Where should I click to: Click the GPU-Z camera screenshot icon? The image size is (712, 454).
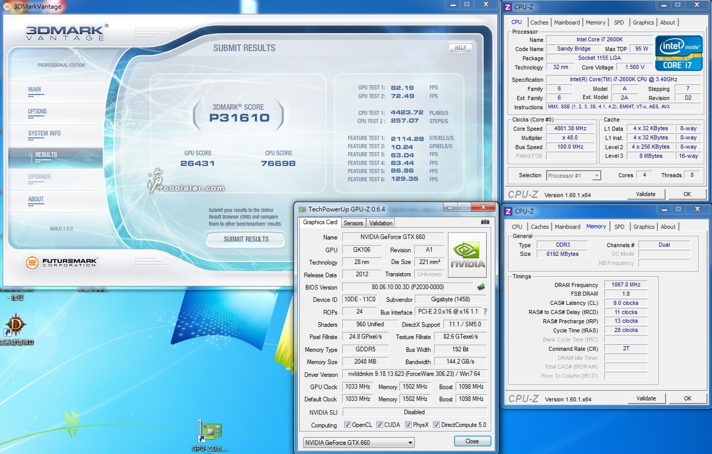coord(485,222)
